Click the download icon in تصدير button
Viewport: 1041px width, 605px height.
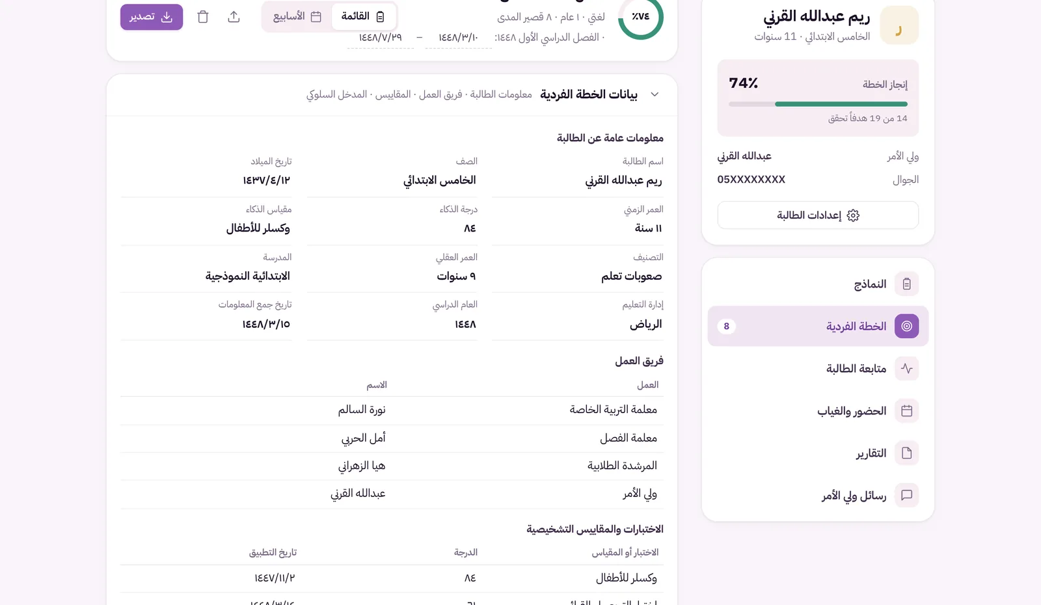tap(167, 17)
